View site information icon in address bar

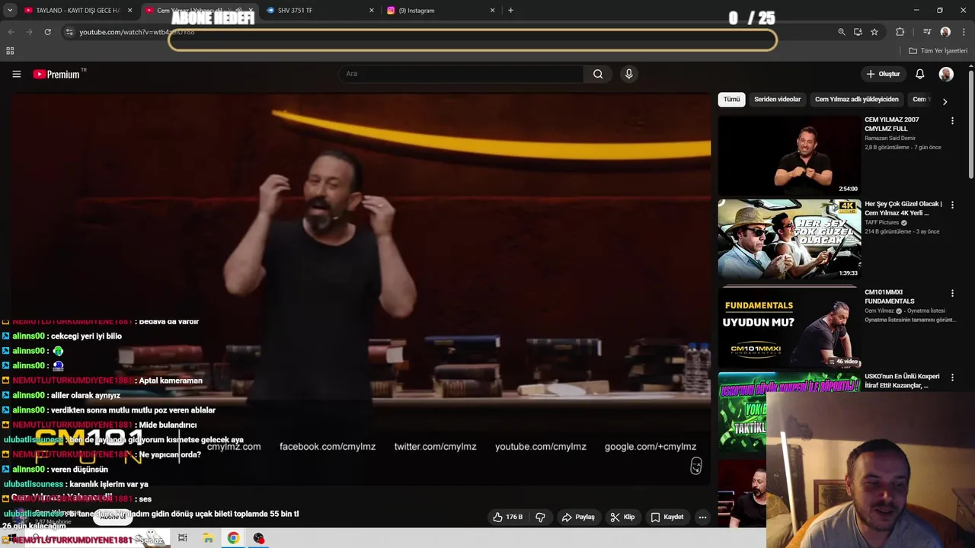[x=69, y=32]
